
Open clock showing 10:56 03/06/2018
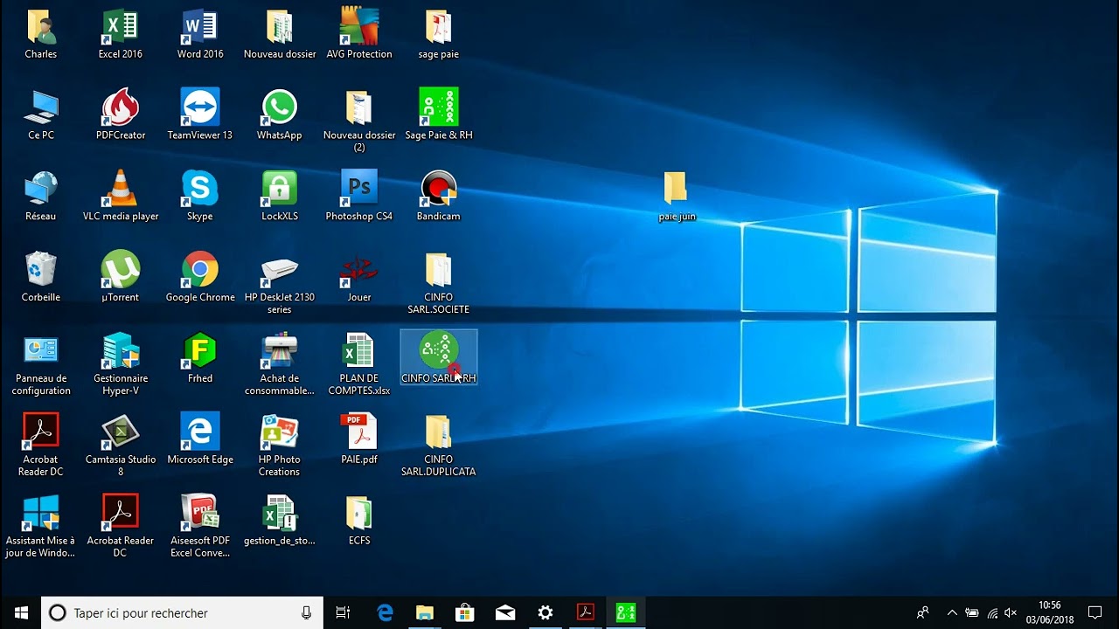point(1050,613)
